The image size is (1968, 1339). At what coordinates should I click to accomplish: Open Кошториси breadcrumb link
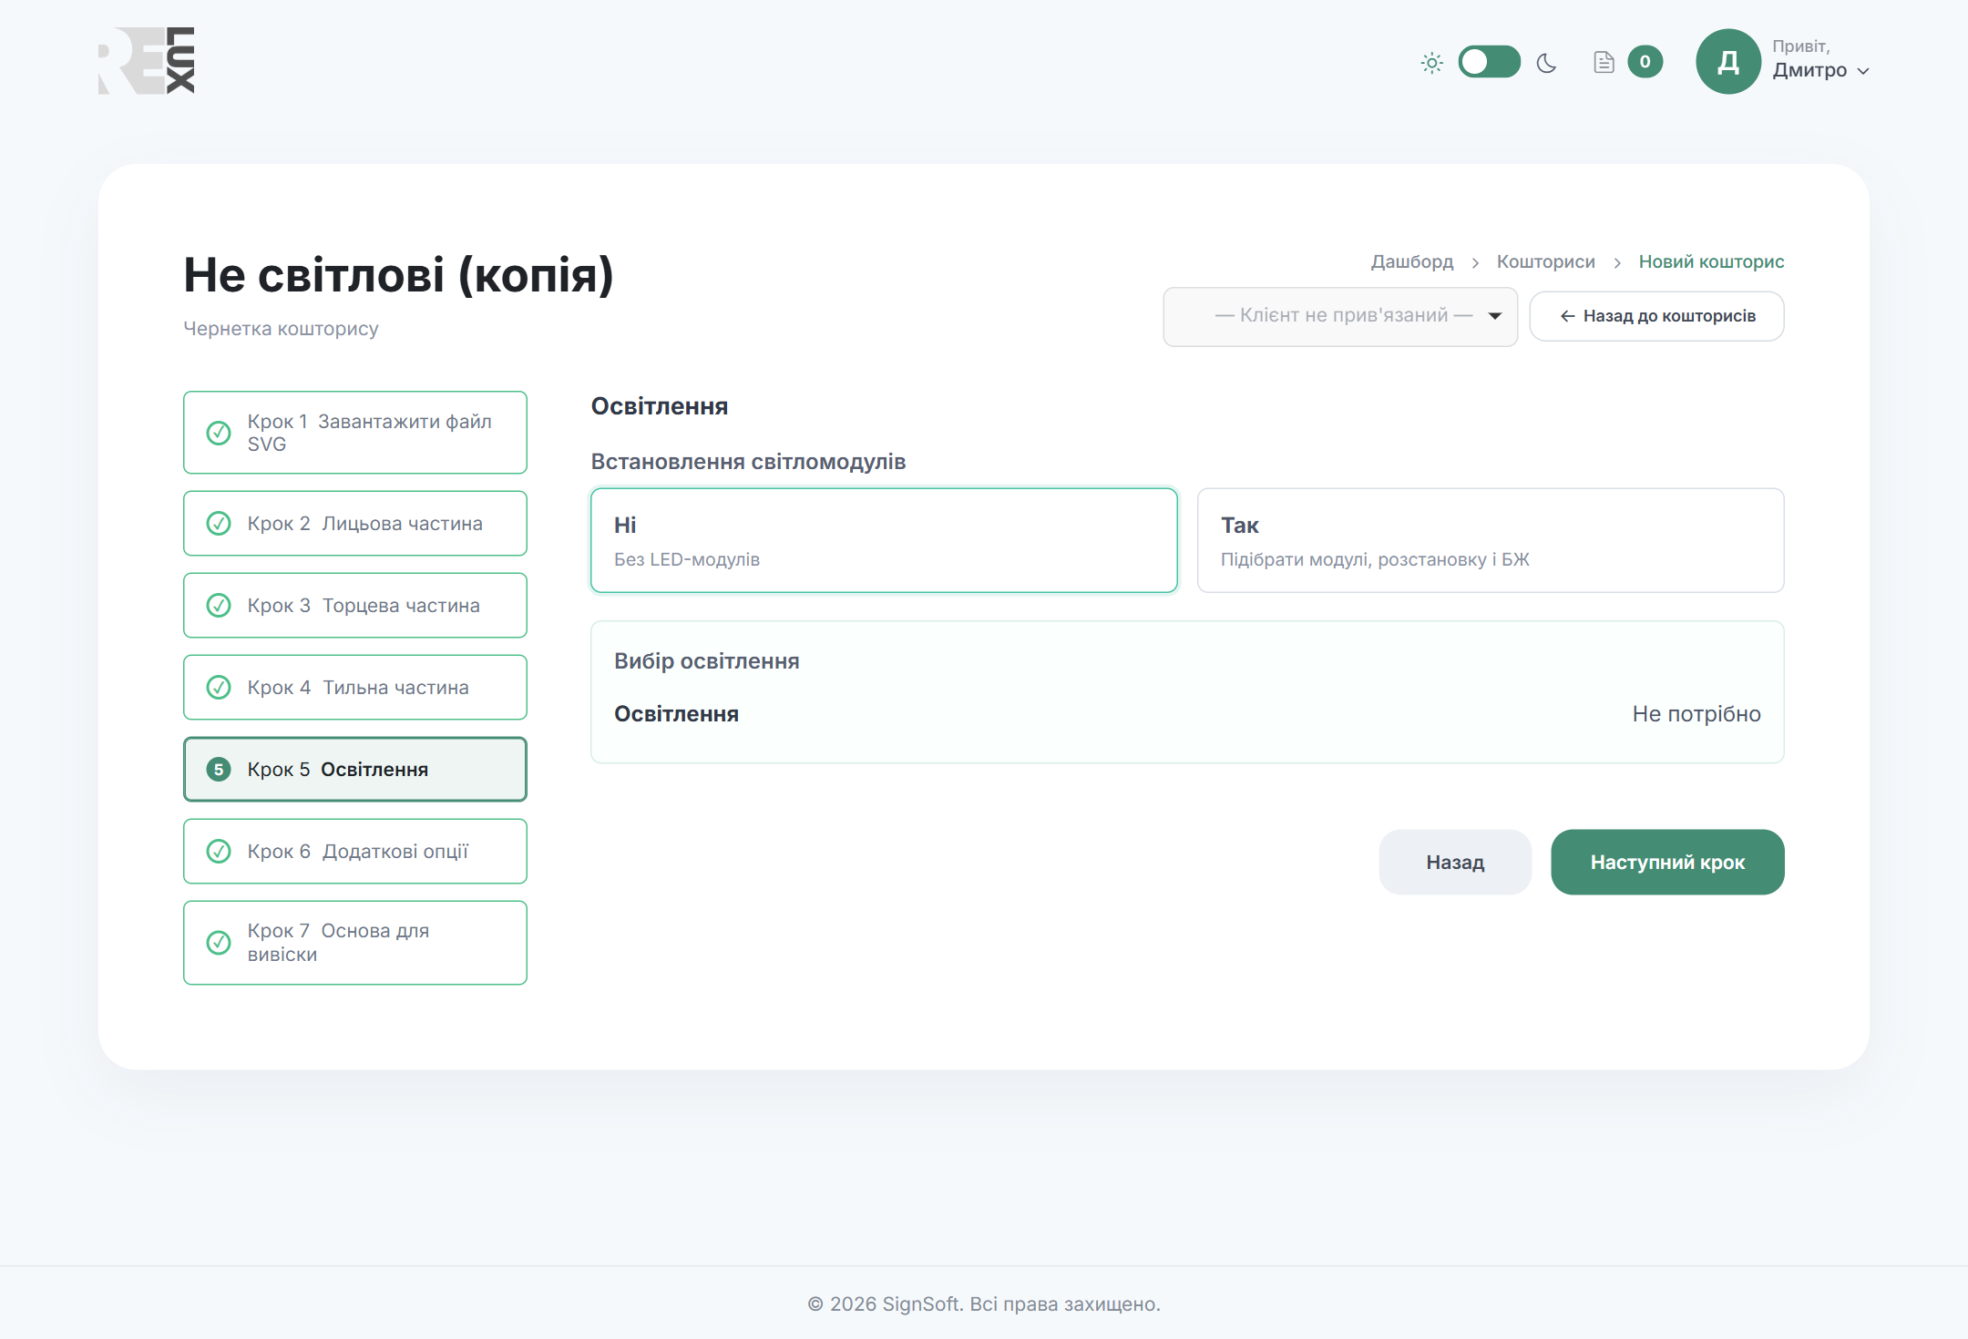tap(1545, 261)
